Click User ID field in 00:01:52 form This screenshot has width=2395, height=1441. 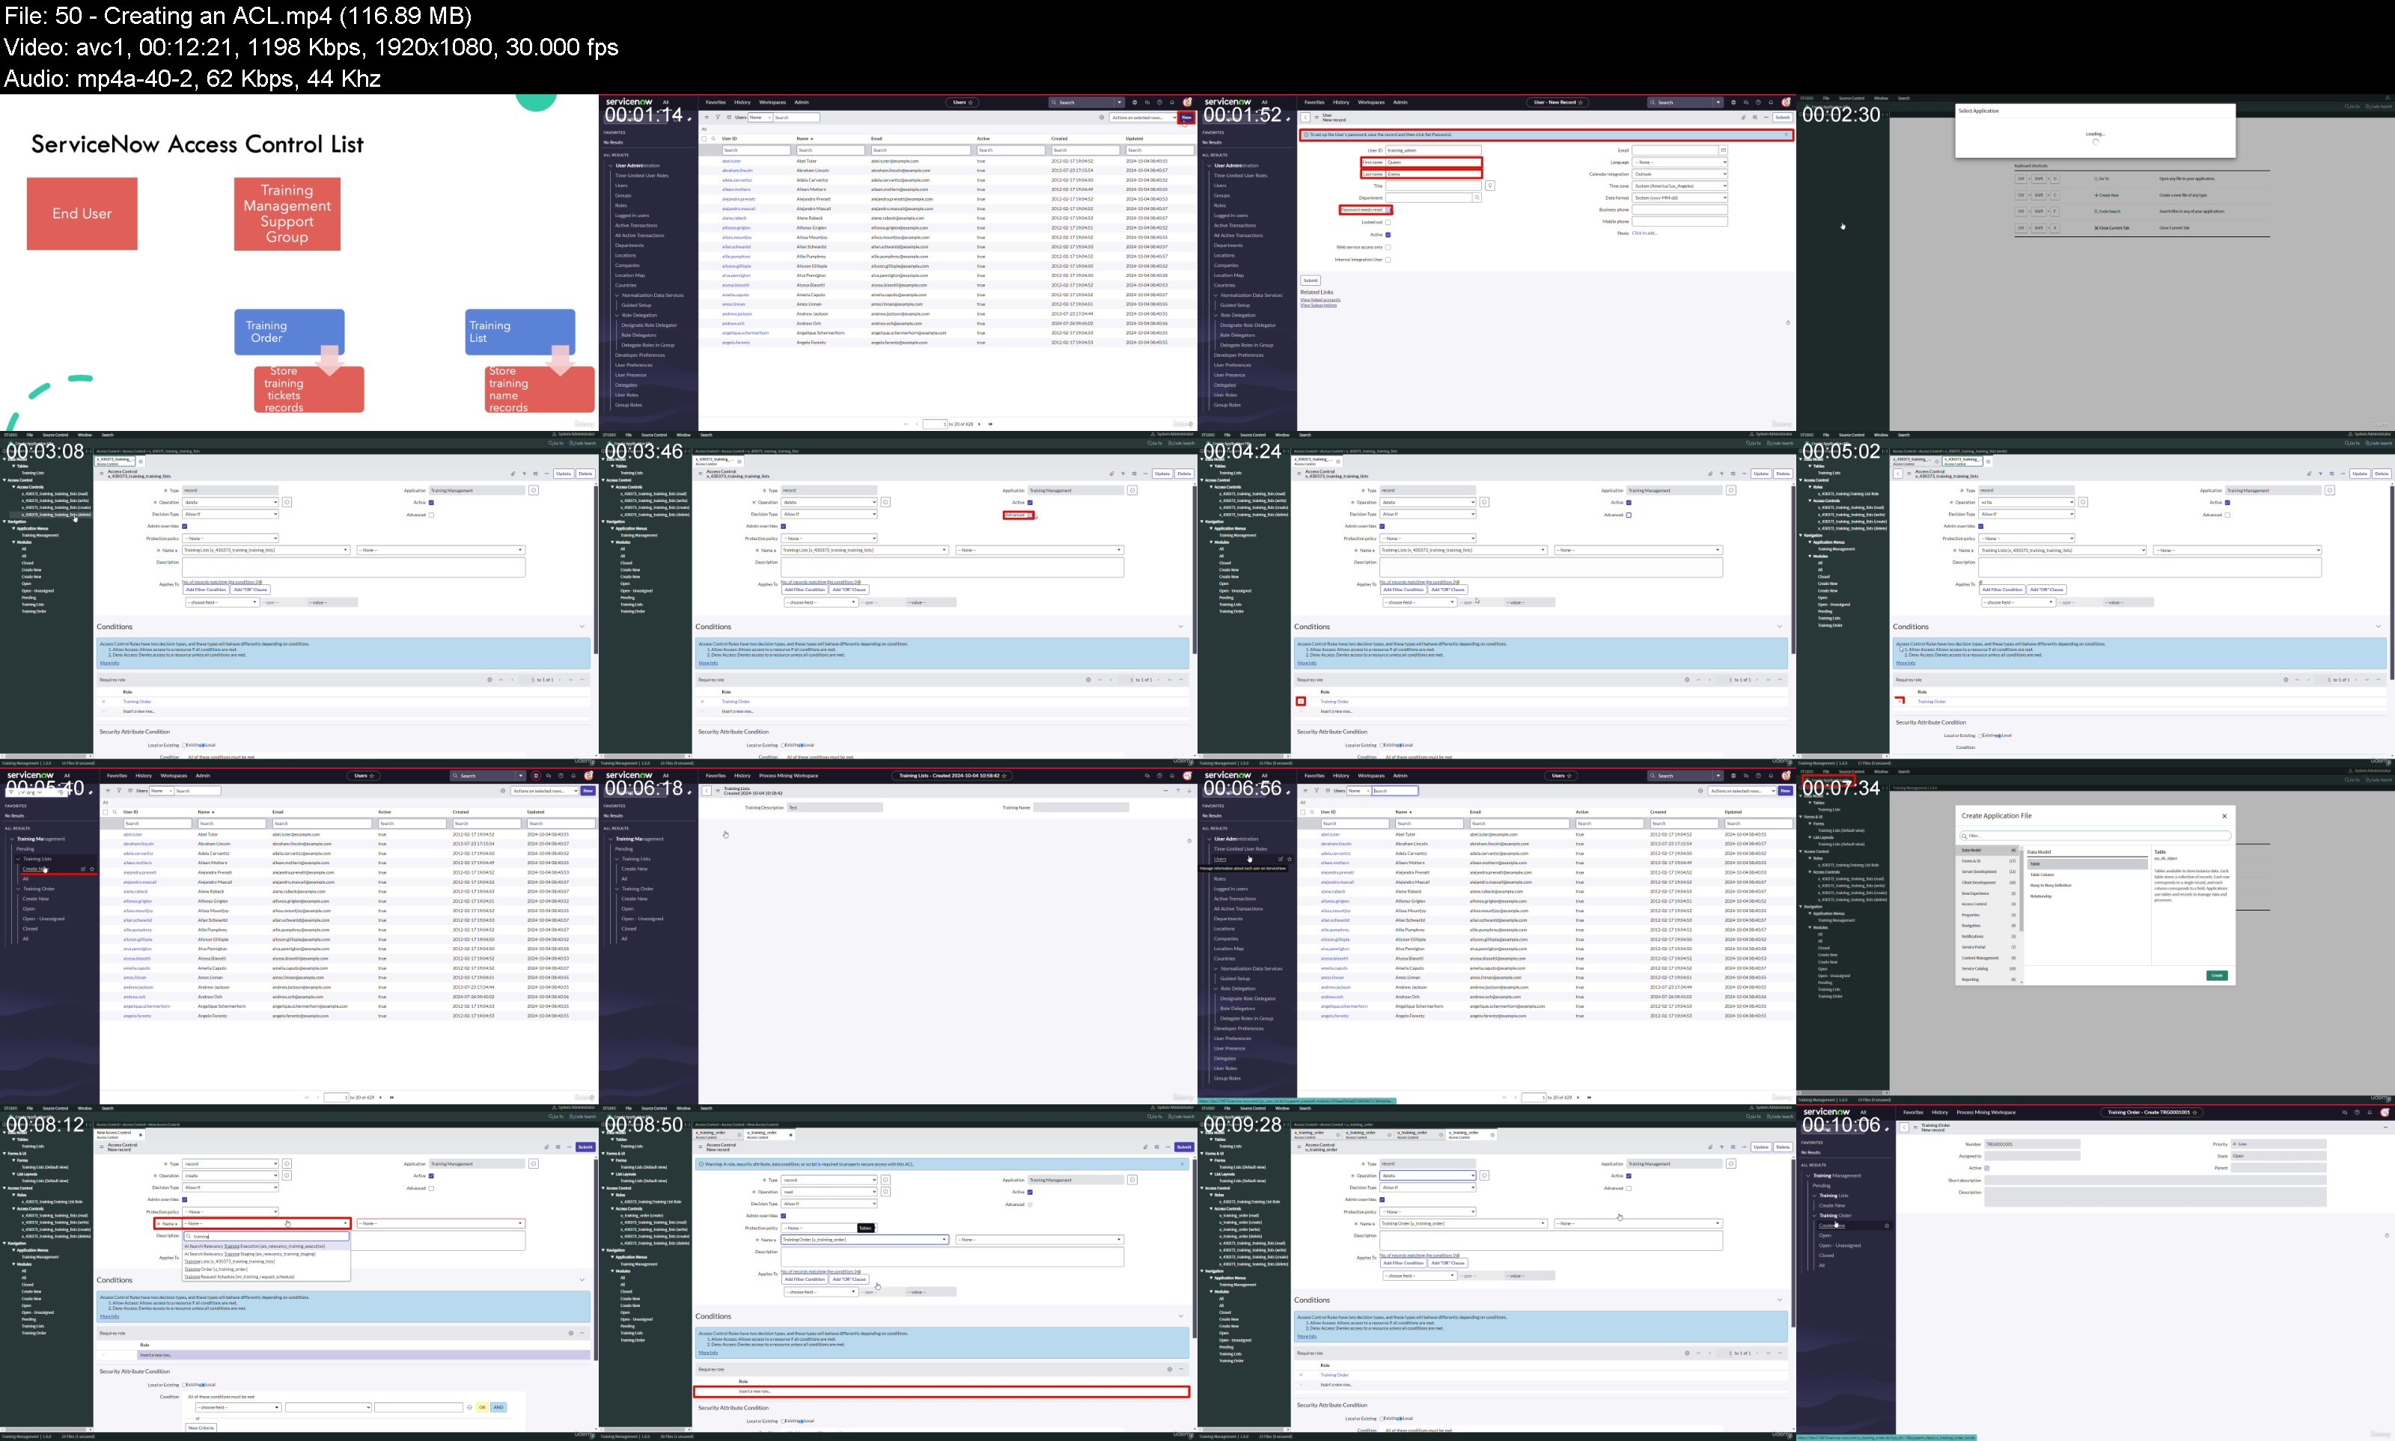point(1433,150)
